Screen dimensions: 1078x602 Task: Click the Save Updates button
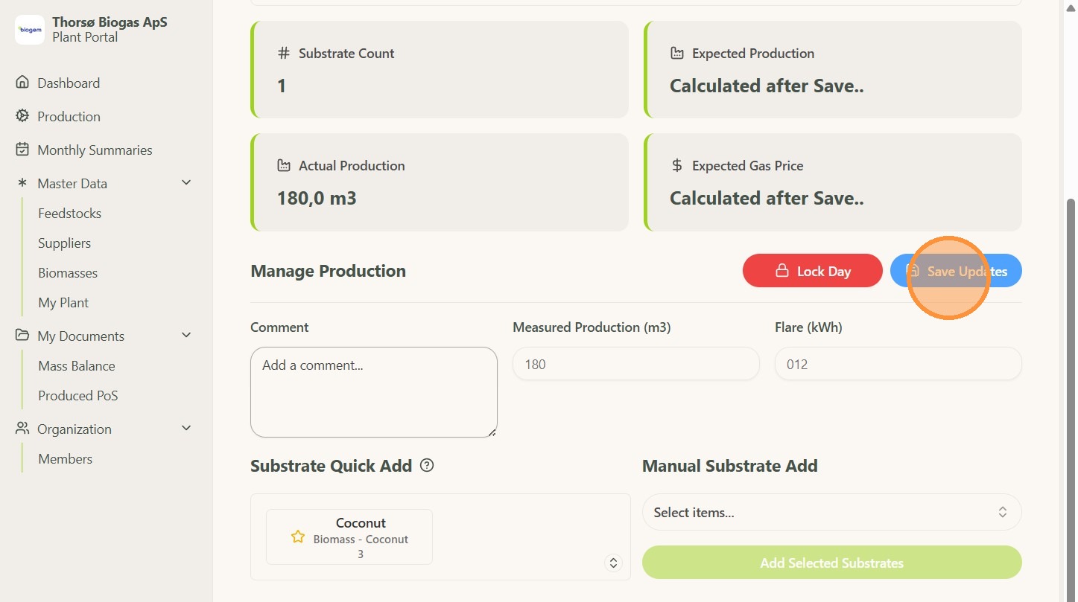point(956,271)
